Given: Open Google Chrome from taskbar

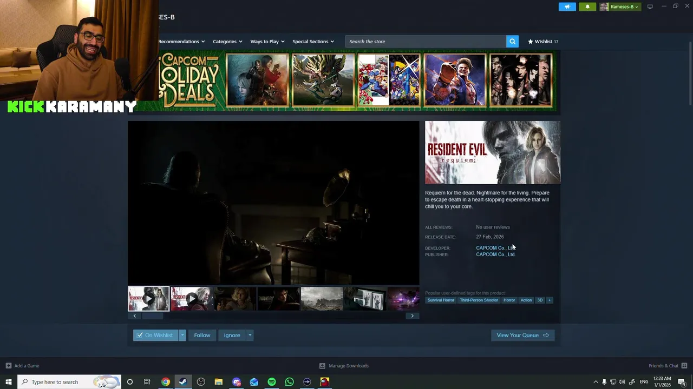Looking at the screenshot, I should point(166,382).
